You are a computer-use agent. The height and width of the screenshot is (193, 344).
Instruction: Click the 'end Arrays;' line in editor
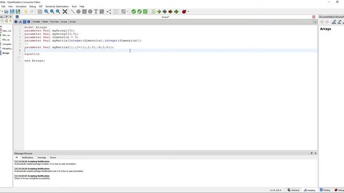(x=34, y=61)
